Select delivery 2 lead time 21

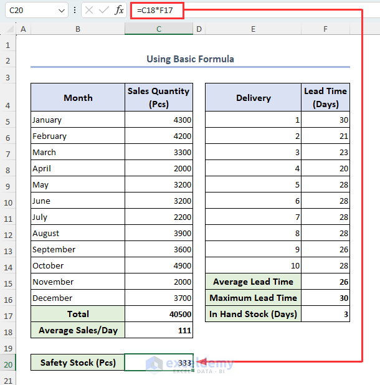[325, 136]
